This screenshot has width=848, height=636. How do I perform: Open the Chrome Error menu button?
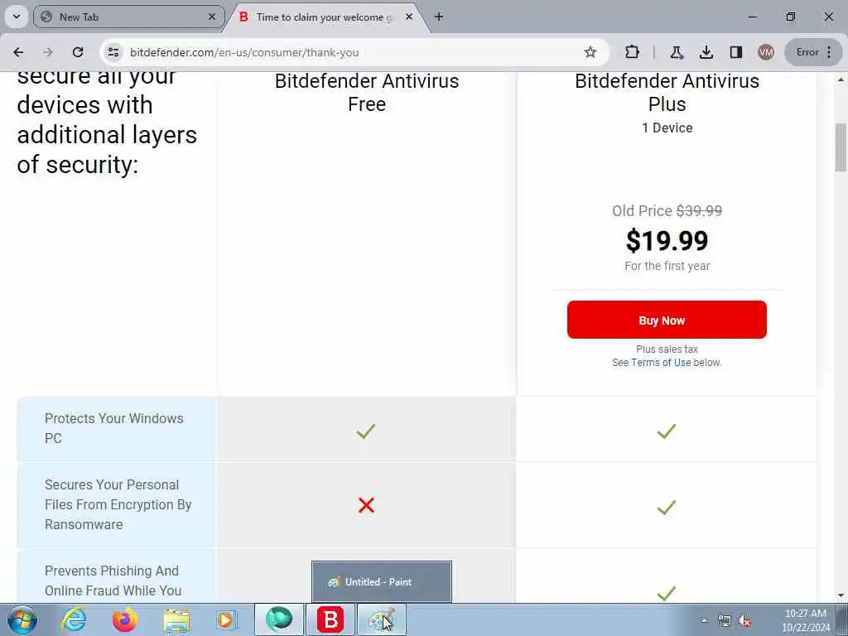[814, 52]
